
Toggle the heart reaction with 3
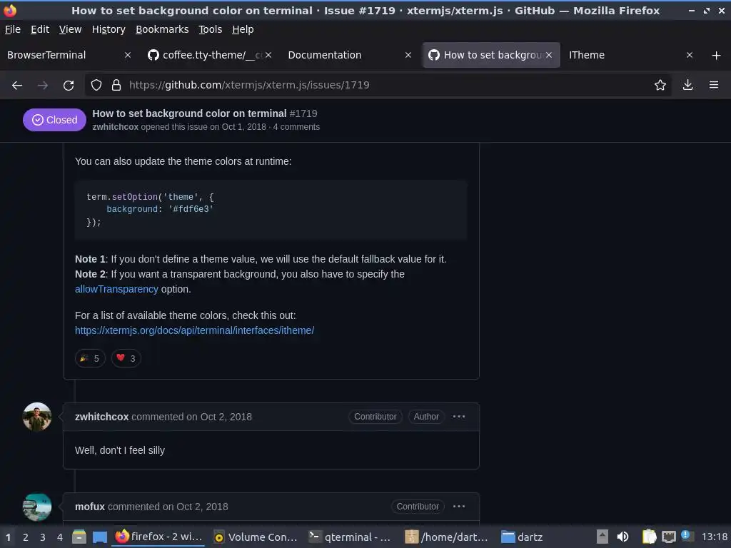coord(126,358)
